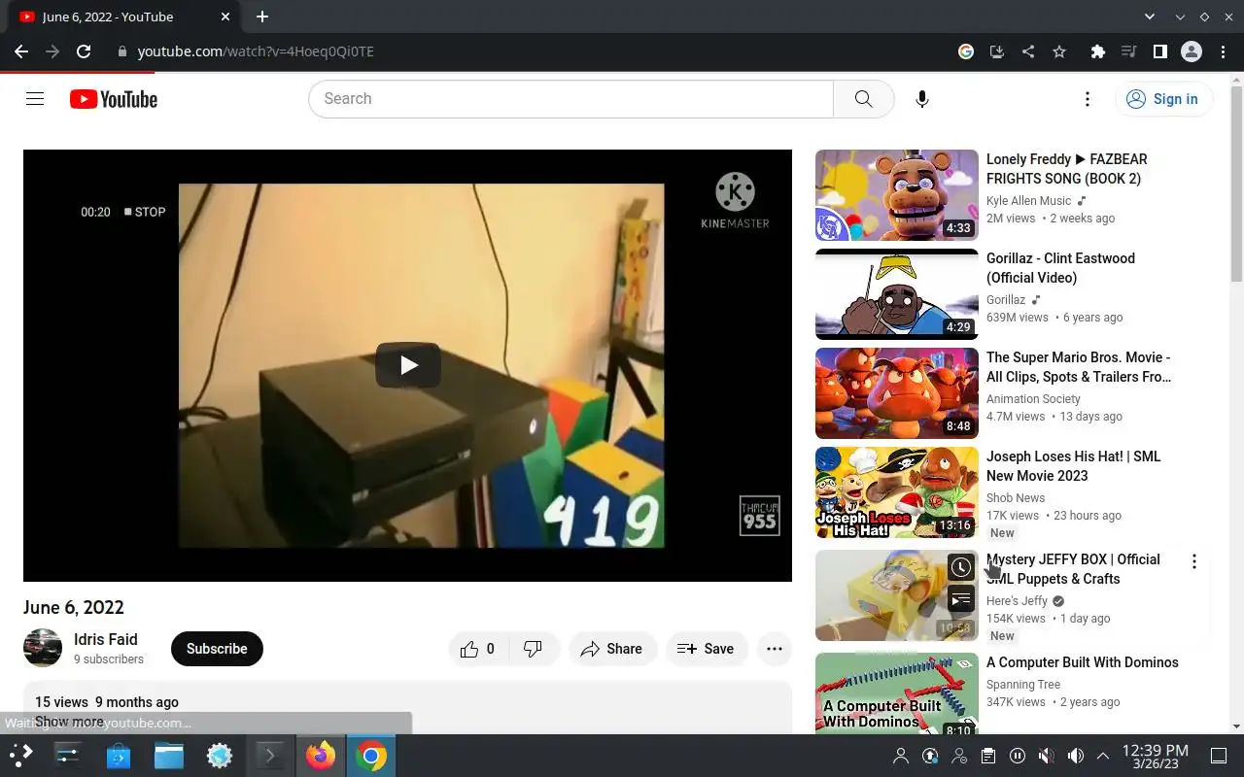Click Shob News channel name
1244x777 pixels.
pyautogui.click(x=1016, y=498)
